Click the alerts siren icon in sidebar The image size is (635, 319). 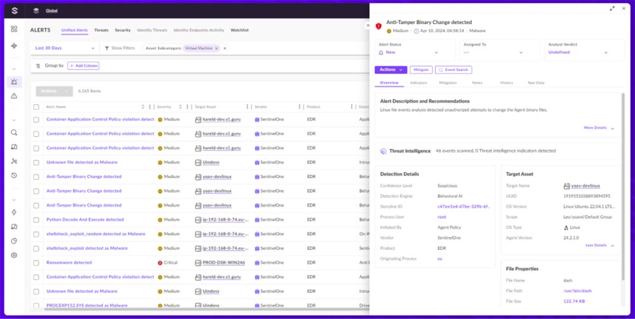14,82
